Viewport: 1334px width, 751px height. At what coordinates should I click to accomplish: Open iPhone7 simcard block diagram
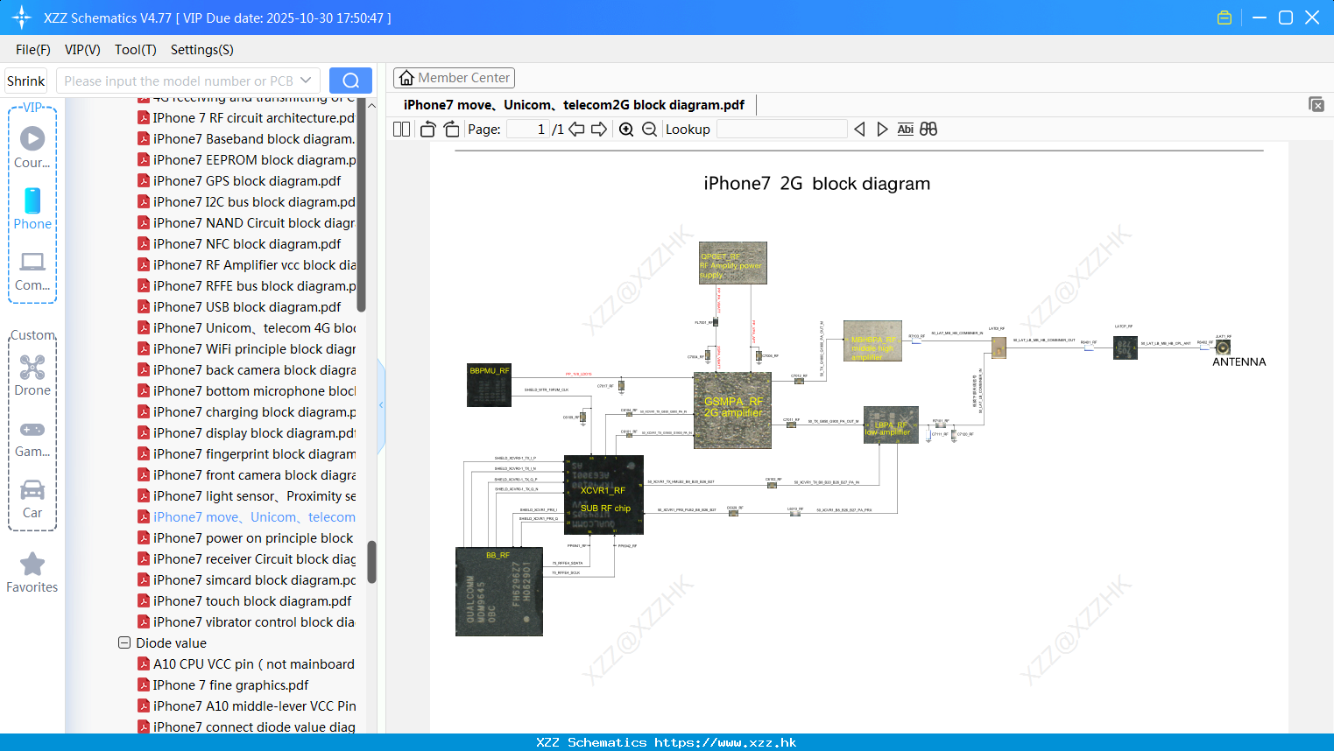(x=246, y=580)
